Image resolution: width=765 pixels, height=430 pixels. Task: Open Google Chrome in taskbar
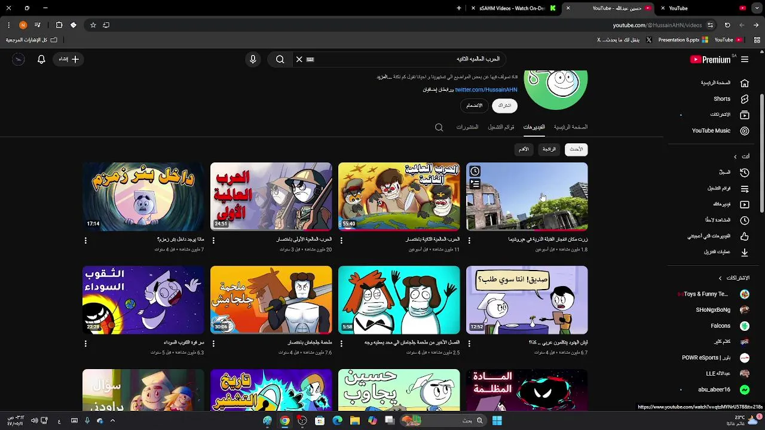[285, 420]
